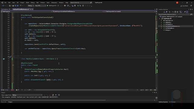The width and height of the screenshot is (194, 109).
Task: Click the Live Share button
Action: click(184, 6)
